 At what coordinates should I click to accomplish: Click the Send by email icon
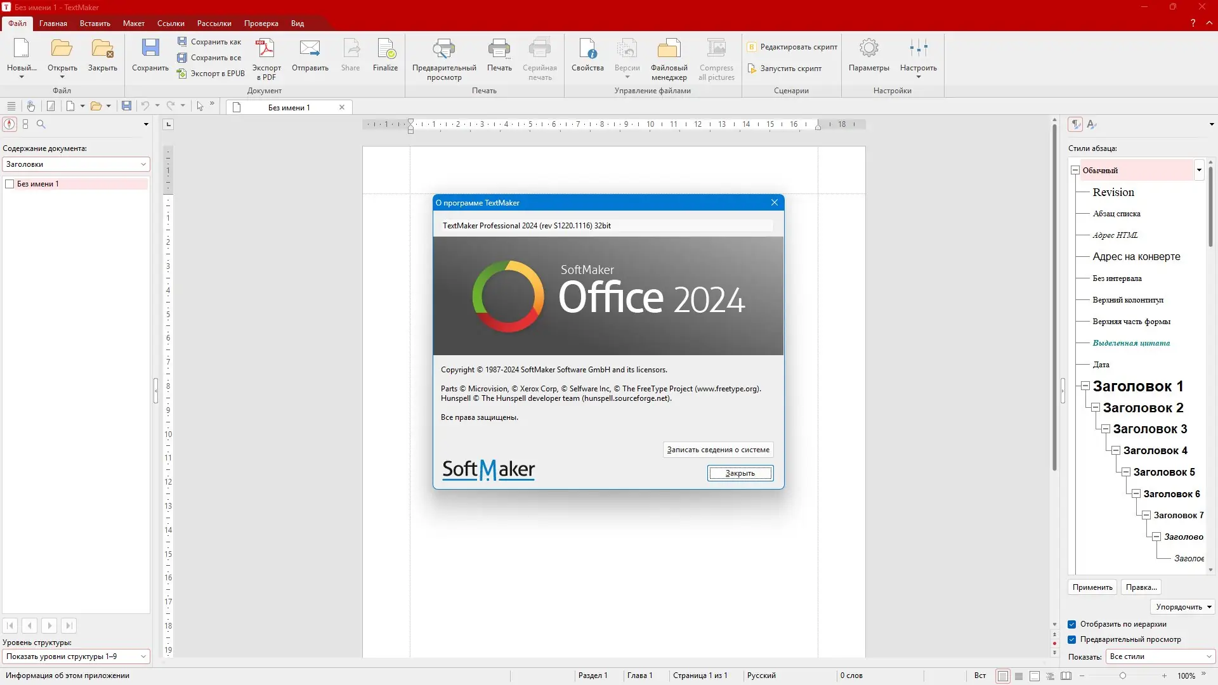[310, 49]
